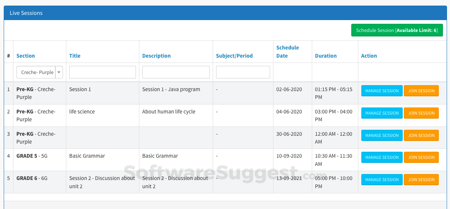Join Session for Session 1 row
The width and height of the screenshot is (450, 209).
421,91
